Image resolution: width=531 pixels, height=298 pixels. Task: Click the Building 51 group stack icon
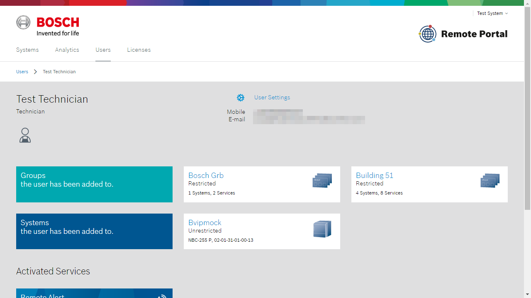click(x=490, y=181)
